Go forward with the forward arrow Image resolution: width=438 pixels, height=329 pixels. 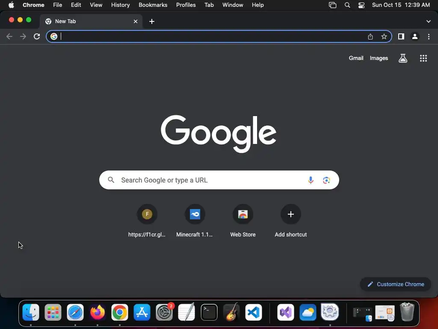click(x=23, y=36)
